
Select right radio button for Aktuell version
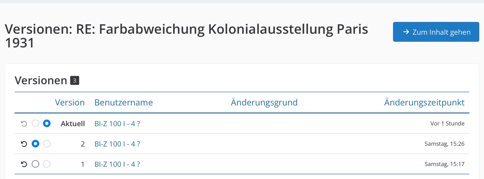coord(47,123)
